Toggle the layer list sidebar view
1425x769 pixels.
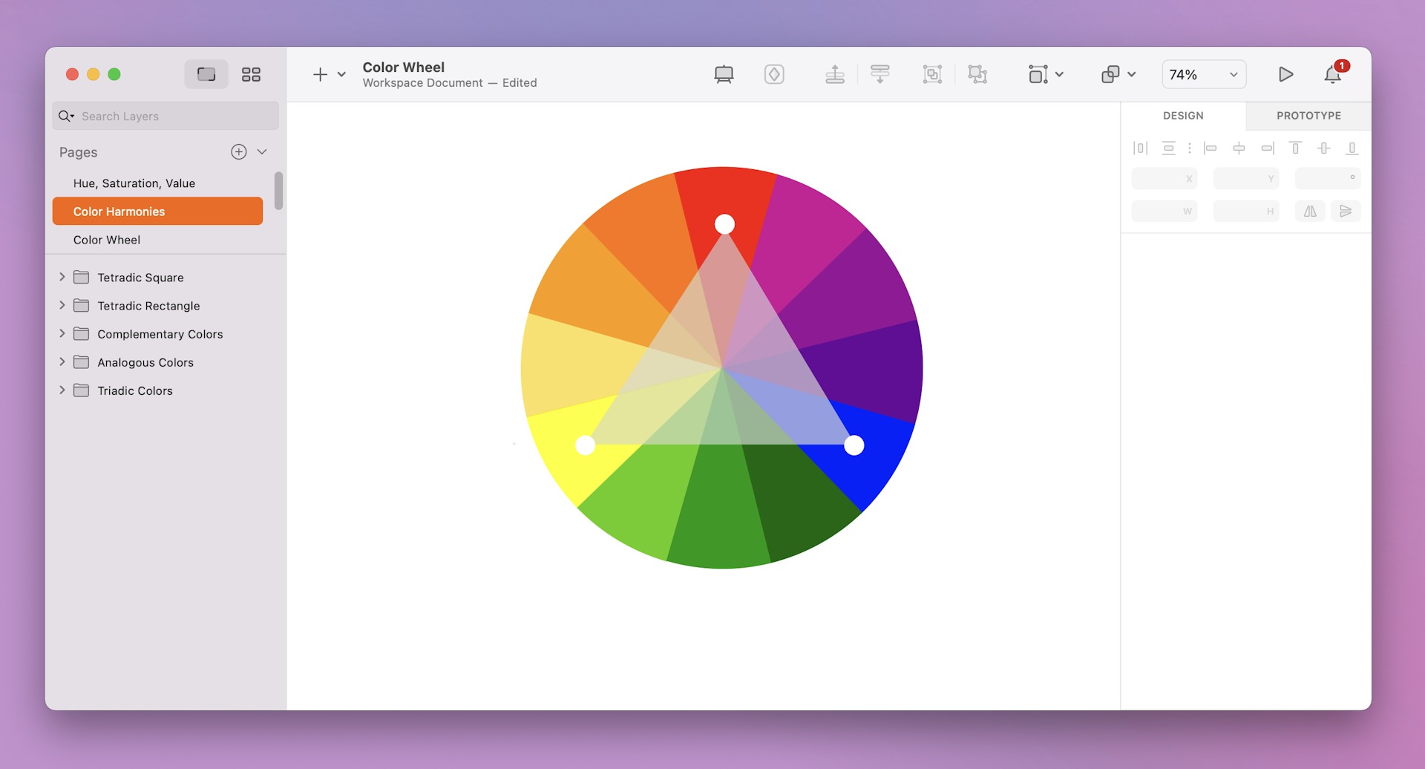click(x=206, y=74)
